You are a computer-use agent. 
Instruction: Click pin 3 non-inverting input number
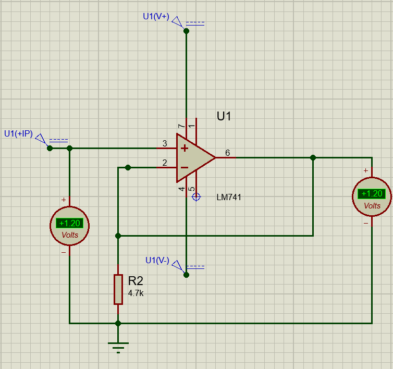pyautogui.click(x=165, y=143)
